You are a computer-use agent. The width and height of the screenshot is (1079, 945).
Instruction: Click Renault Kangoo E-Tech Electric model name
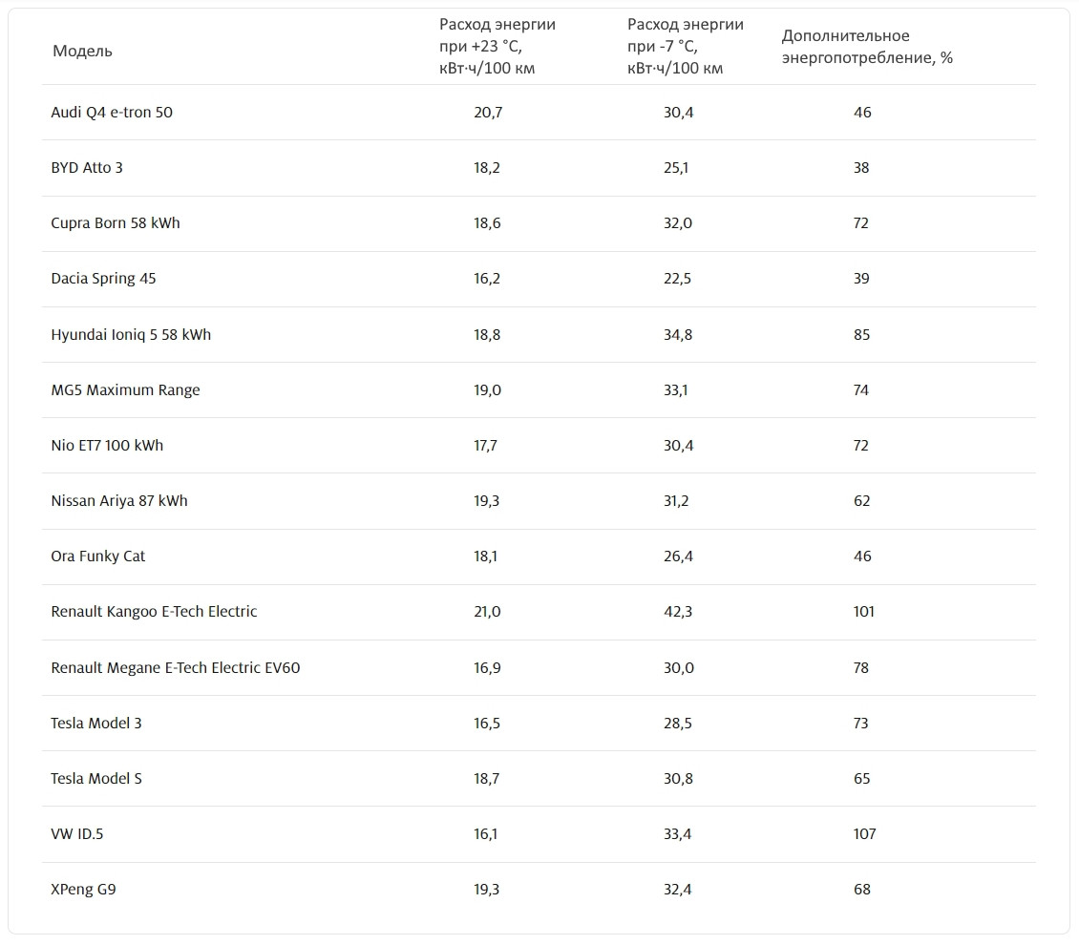tap(154, 612)
